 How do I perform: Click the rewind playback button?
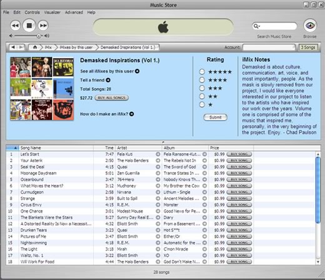(x=15, y=26)
